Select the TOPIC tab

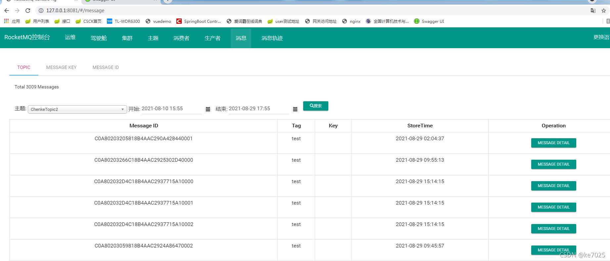pyautogui.click(x=24, y=67)
